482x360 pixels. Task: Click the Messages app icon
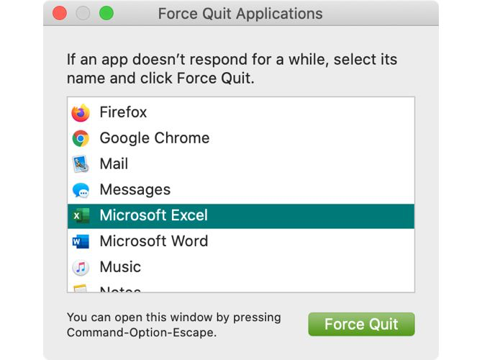(x=81, y=190)
